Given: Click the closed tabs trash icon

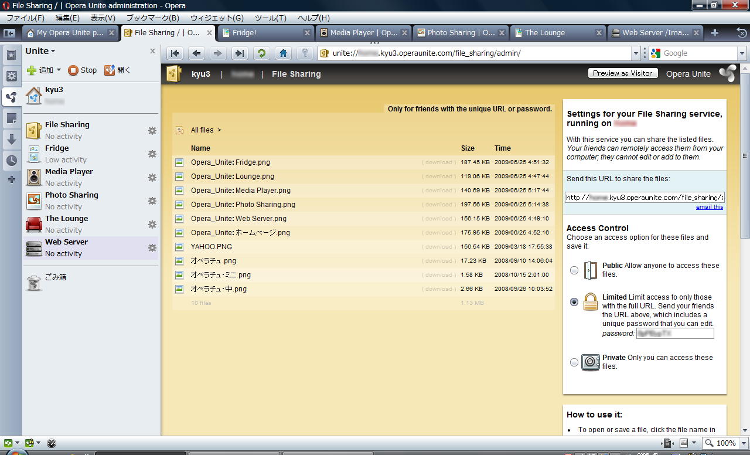Looking at the screenshot, I should tap(742, 33).
